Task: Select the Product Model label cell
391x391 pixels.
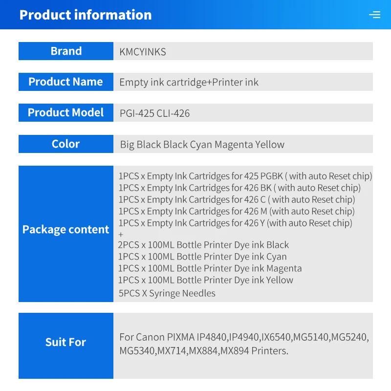Action: pyautogui.click(x=66, y=112)
